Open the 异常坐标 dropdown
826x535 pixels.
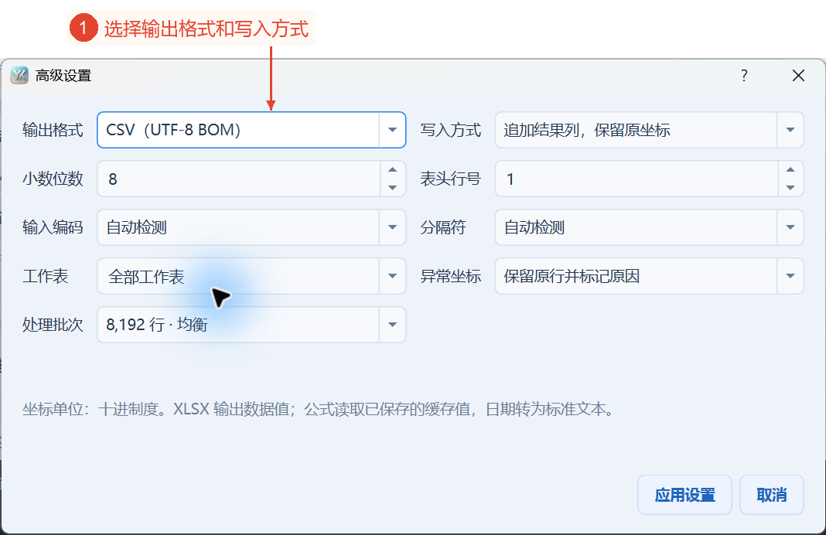tap(649, 276)
